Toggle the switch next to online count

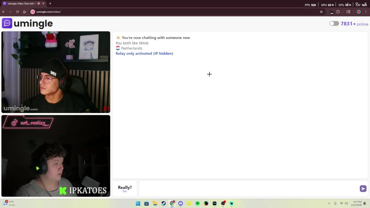point(334,24)
